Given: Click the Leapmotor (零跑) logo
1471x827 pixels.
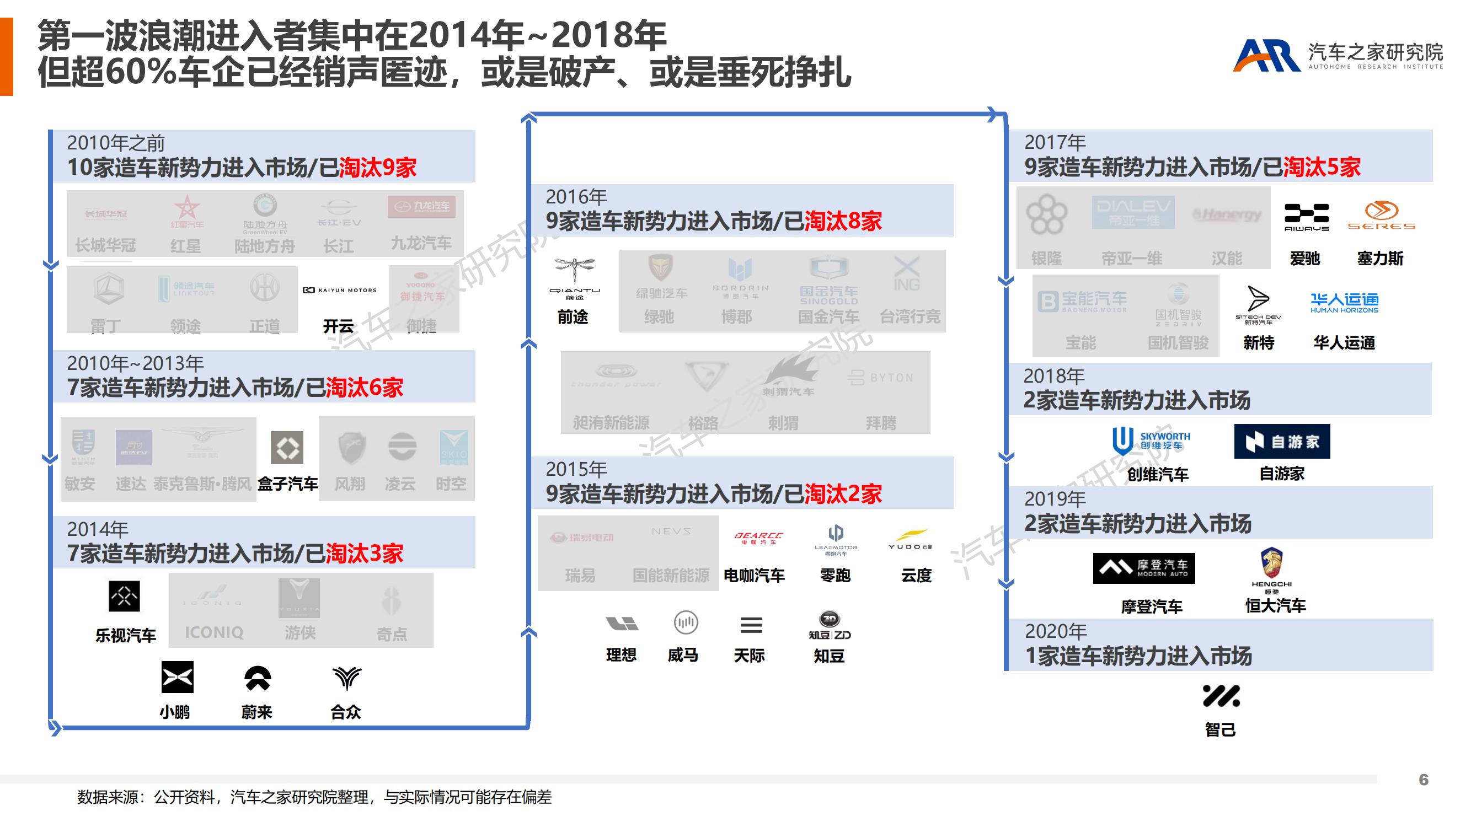Looking at the screenshot, I should coord(836,540).
